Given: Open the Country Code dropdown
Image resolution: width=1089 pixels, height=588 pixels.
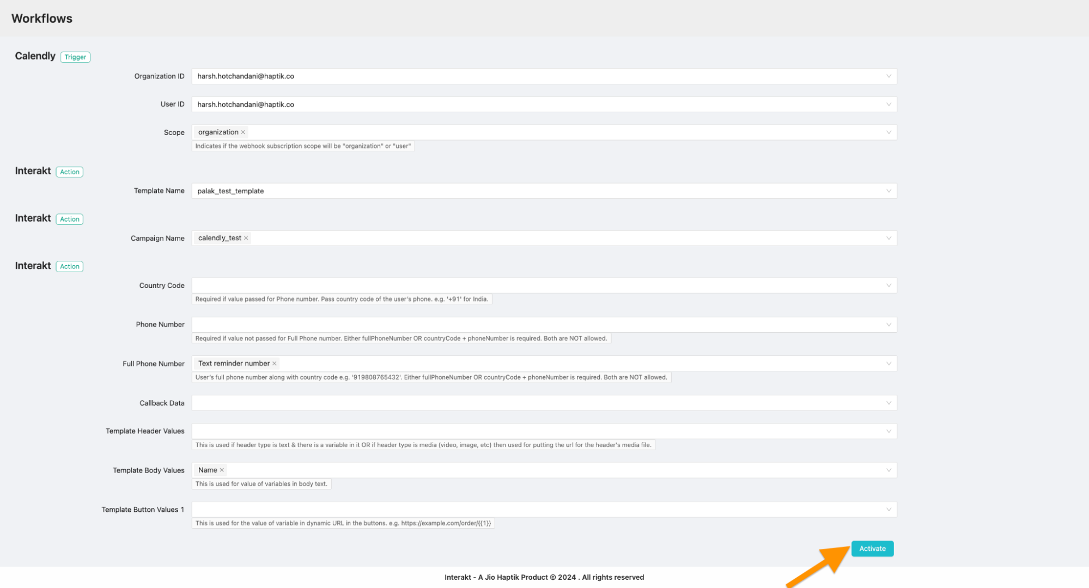Looking at the screenshot, I should pyautogui.click(x=889, y=285).
